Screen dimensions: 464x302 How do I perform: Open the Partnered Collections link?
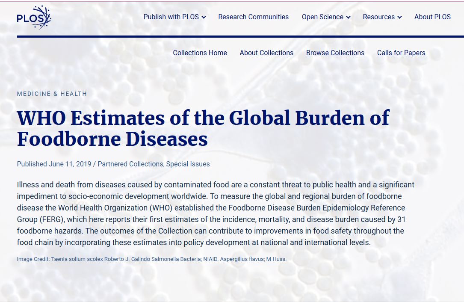point(130,164)
